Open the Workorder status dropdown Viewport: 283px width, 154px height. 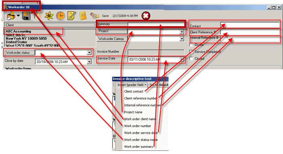point(89,52)
